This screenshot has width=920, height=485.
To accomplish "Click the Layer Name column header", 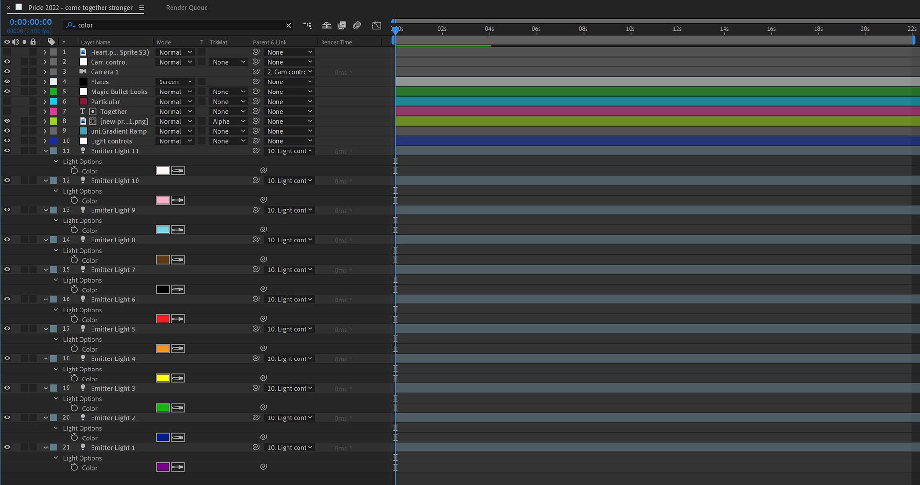I will click(96, 42).
